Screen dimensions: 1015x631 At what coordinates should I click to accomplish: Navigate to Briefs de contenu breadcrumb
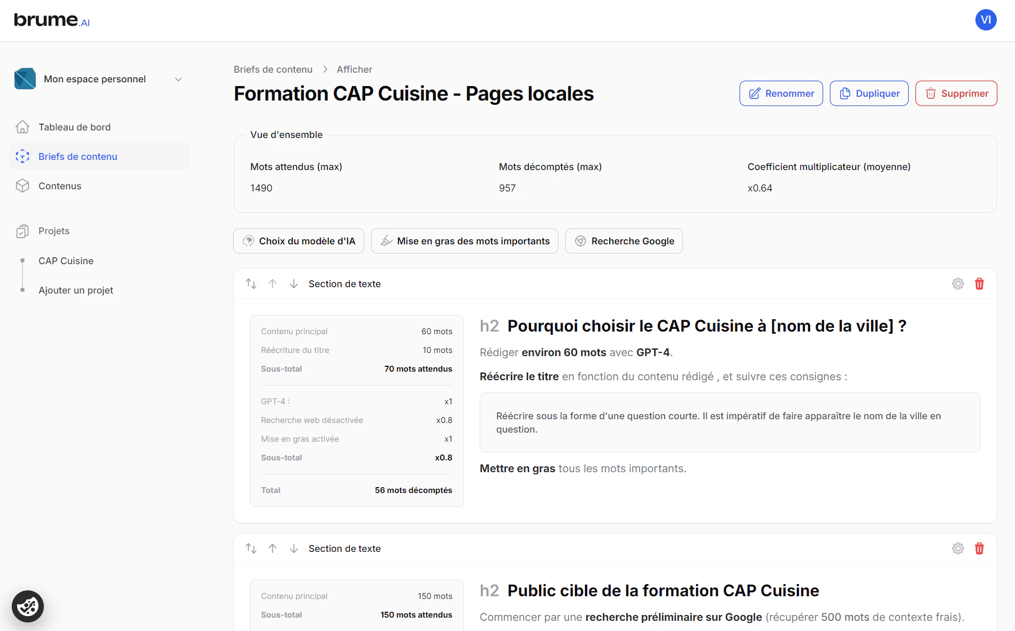tap(273, 70)
